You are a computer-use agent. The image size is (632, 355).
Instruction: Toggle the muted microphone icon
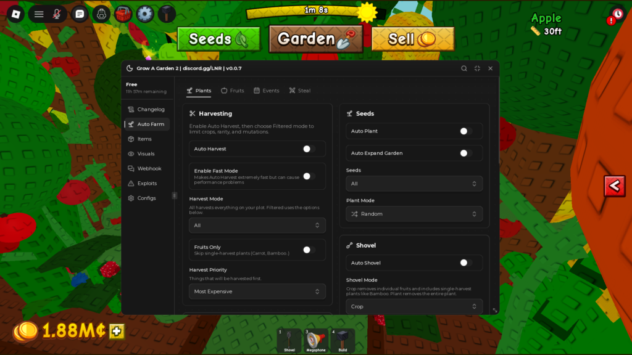pyautogui.click(x=57, y=14)
